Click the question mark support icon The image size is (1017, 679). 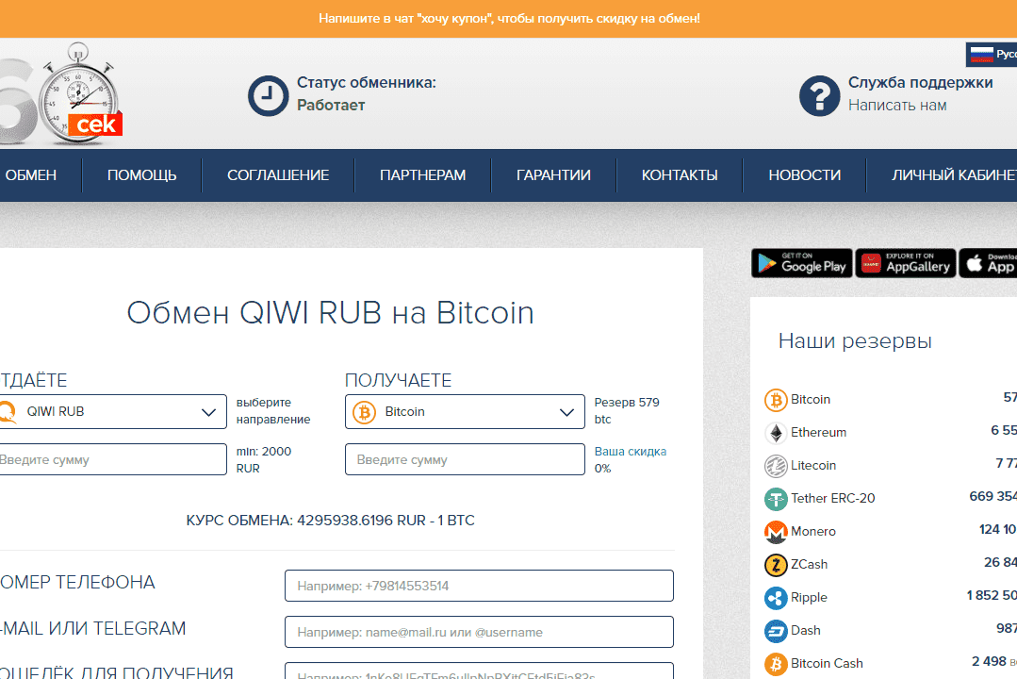pyautogui.click(x=819, y=95)
